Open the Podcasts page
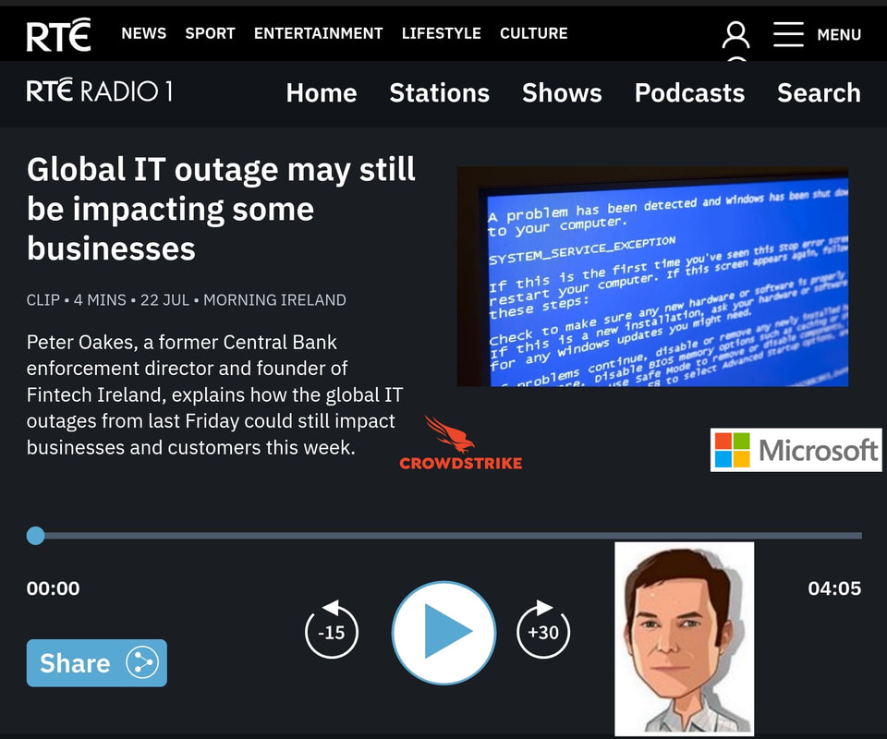This screenshot has height=739, width=887. (689, 92)
